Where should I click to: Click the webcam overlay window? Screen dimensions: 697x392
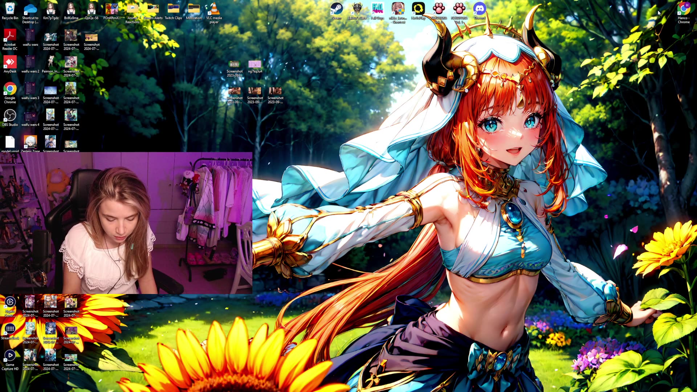(126, 223)
